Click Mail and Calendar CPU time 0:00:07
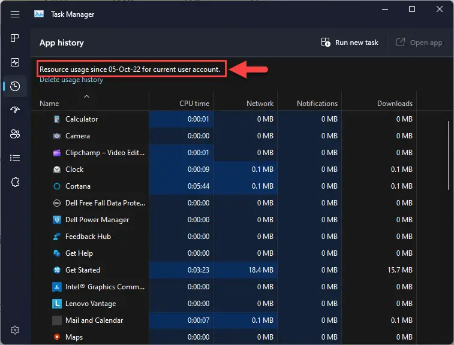 pyautogui.click(x=199, y=320)
